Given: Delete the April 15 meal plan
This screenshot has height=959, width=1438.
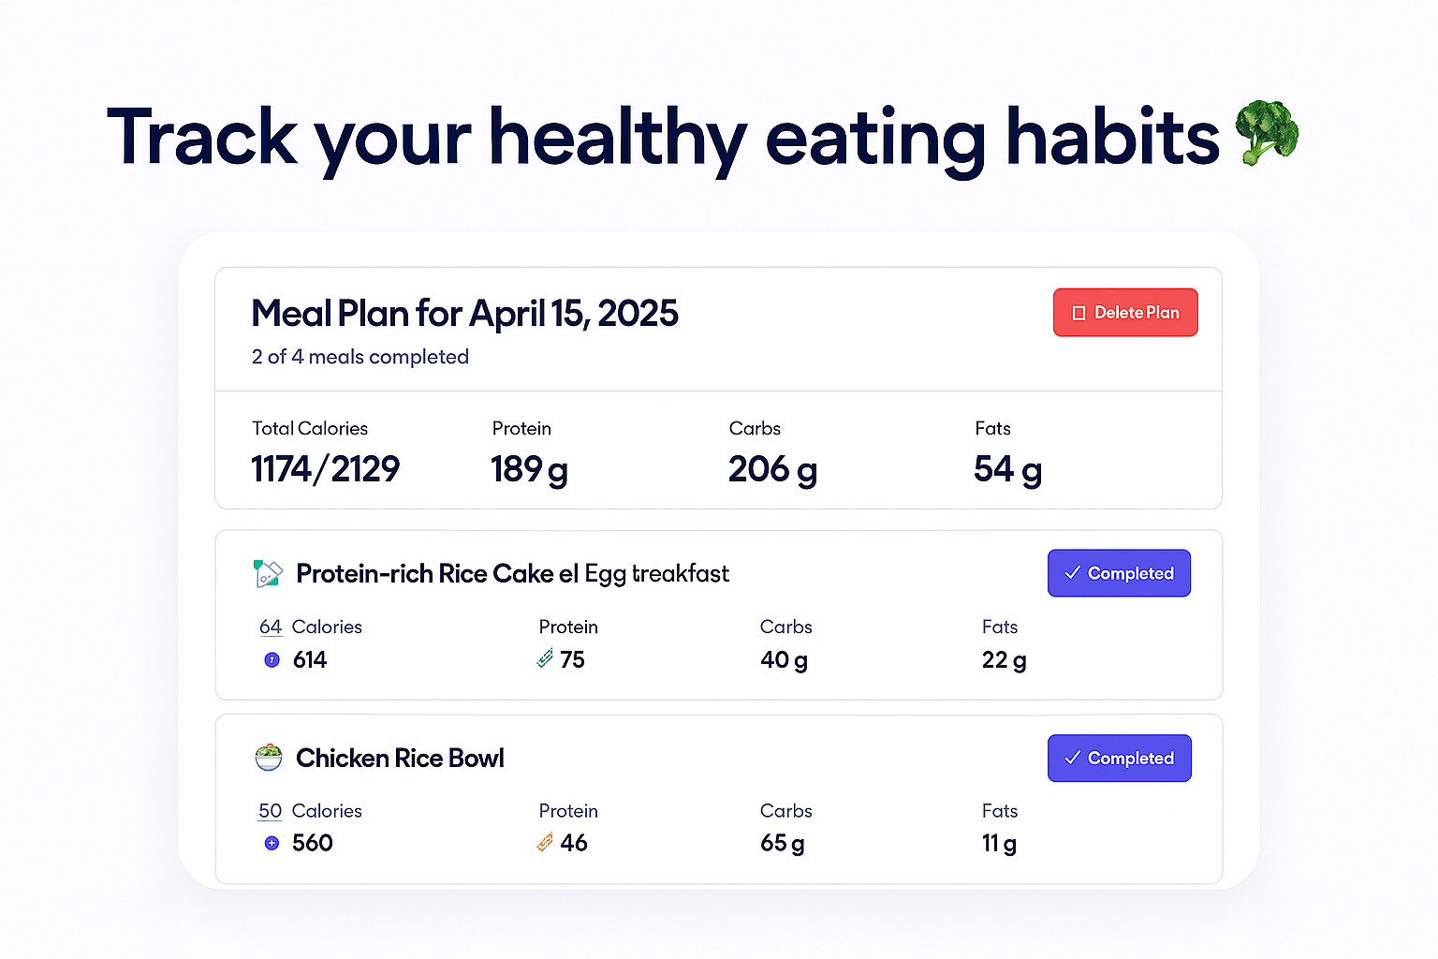Looking at the screenshot, I should point(1125,312).
